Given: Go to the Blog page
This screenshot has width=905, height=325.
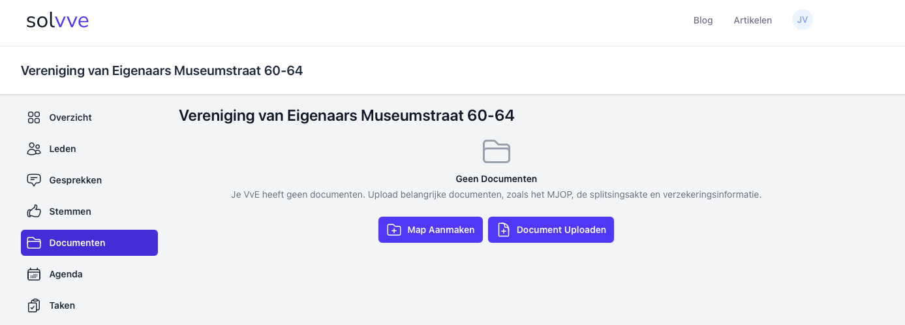Looking at the screenshot, I should 703,20.
